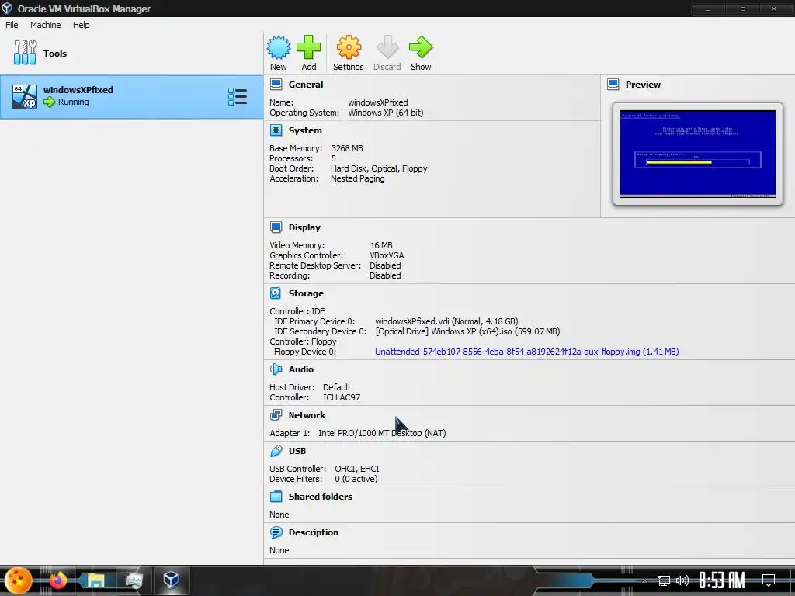Click the Network section icon
This screenshot has height=596, width=795.
click(x=276, y=415)
